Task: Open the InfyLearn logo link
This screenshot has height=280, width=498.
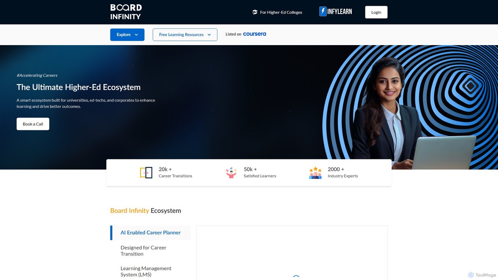Action: (335, 12)
